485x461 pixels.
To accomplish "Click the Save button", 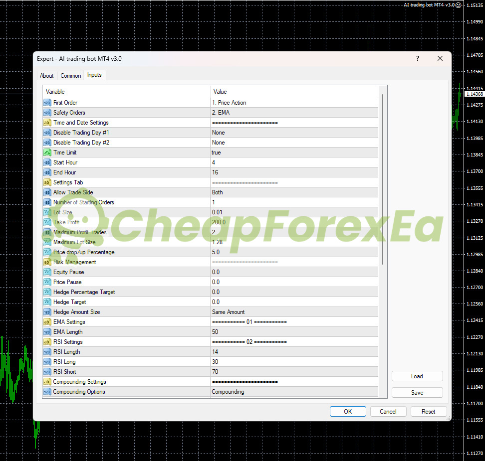I will [417, 392].
